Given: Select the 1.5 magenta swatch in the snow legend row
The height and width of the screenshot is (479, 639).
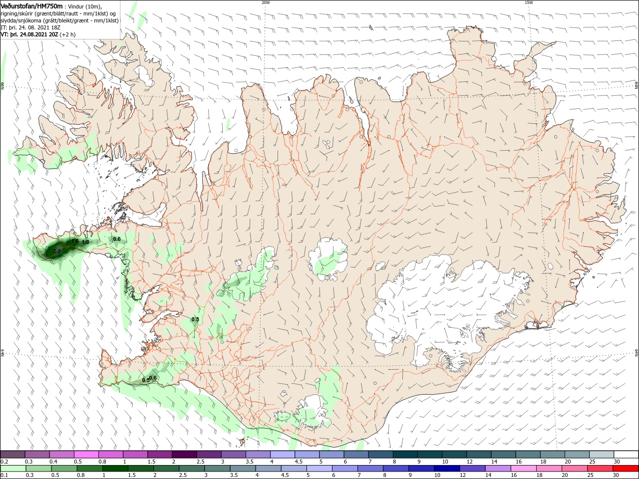Looking at the screenshot, I should point(159,455).
